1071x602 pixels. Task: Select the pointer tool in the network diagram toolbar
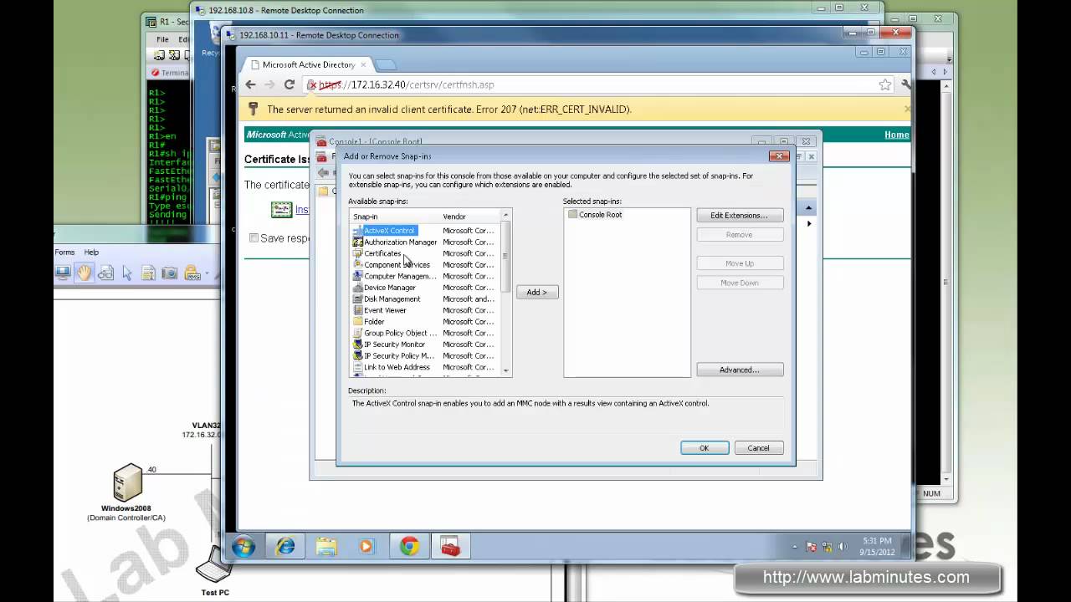click(127, 273)
